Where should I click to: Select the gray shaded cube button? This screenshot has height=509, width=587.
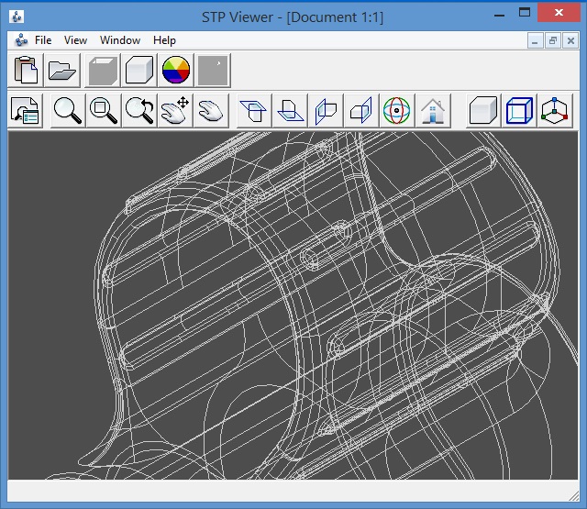pyautogui.click(x=103, y=70)
